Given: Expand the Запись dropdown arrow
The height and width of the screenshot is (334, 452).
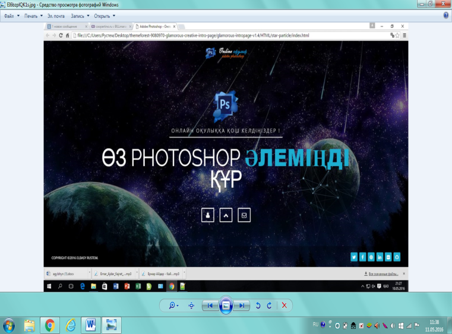Looking at the screenshot, I should [x=88, y=16].
